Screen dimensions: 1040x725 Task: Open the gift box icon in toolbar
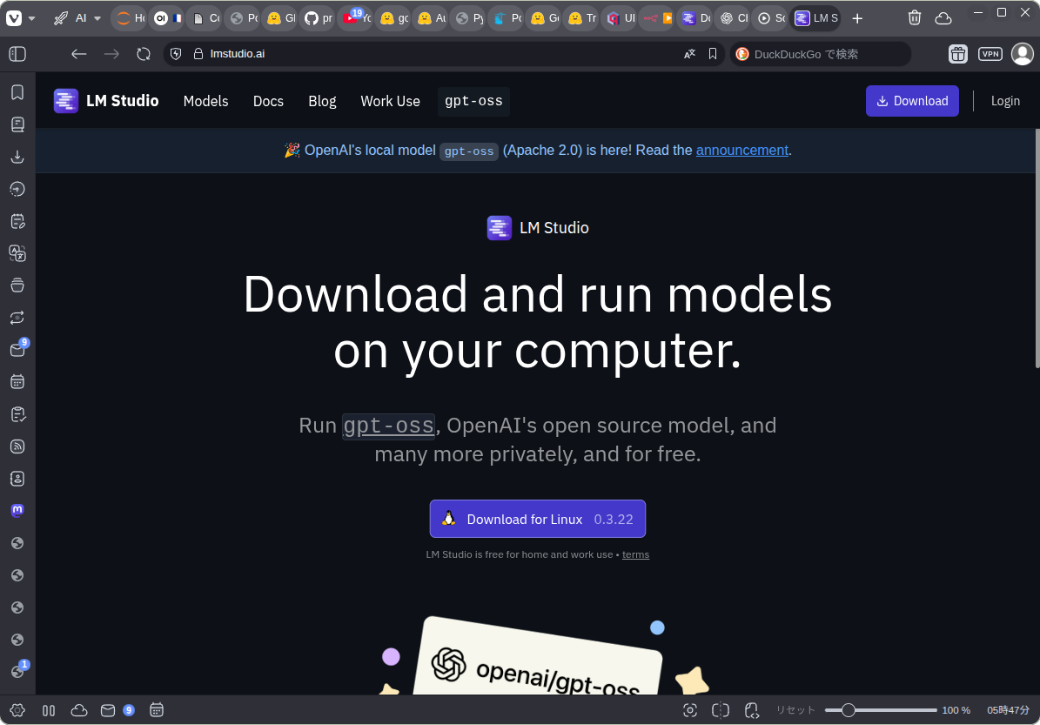[957, 54]
